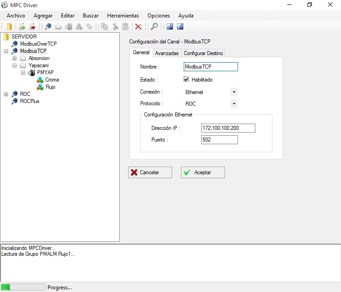Click the Lectura de Grupo PMALM.Flujo1 log line
This screenshot has height=292, width=341.
click(38, 254)
